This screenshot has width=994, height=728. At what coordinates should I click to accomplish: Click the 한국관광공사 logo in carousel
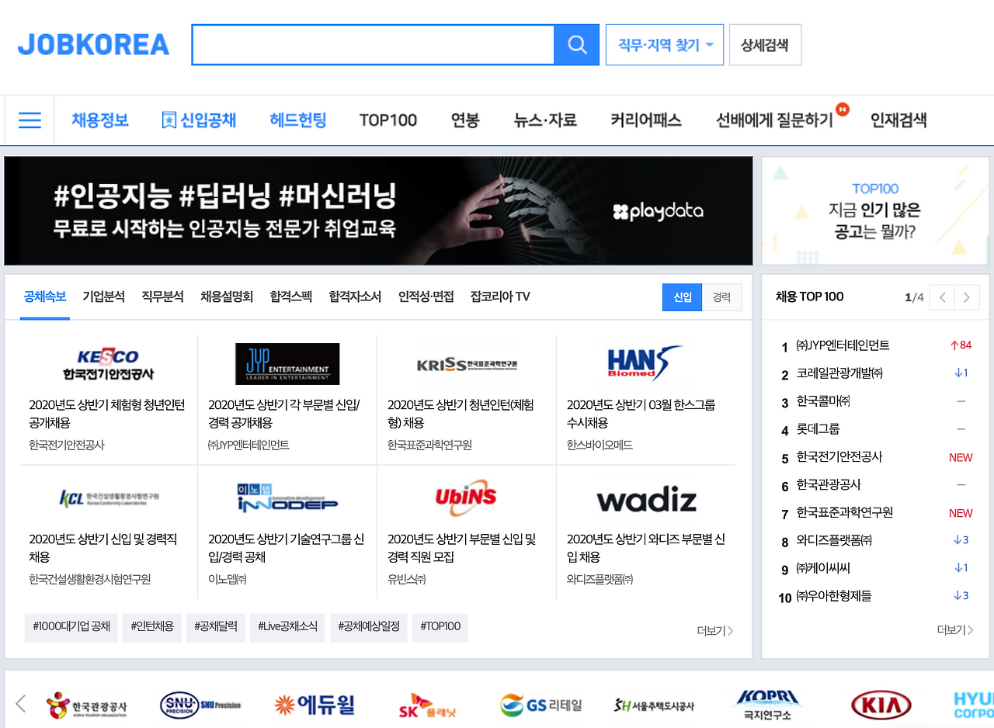(86, 705)
